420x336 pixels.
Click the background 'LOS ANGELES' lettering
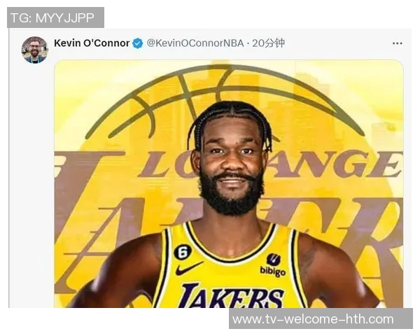point(336,165)
